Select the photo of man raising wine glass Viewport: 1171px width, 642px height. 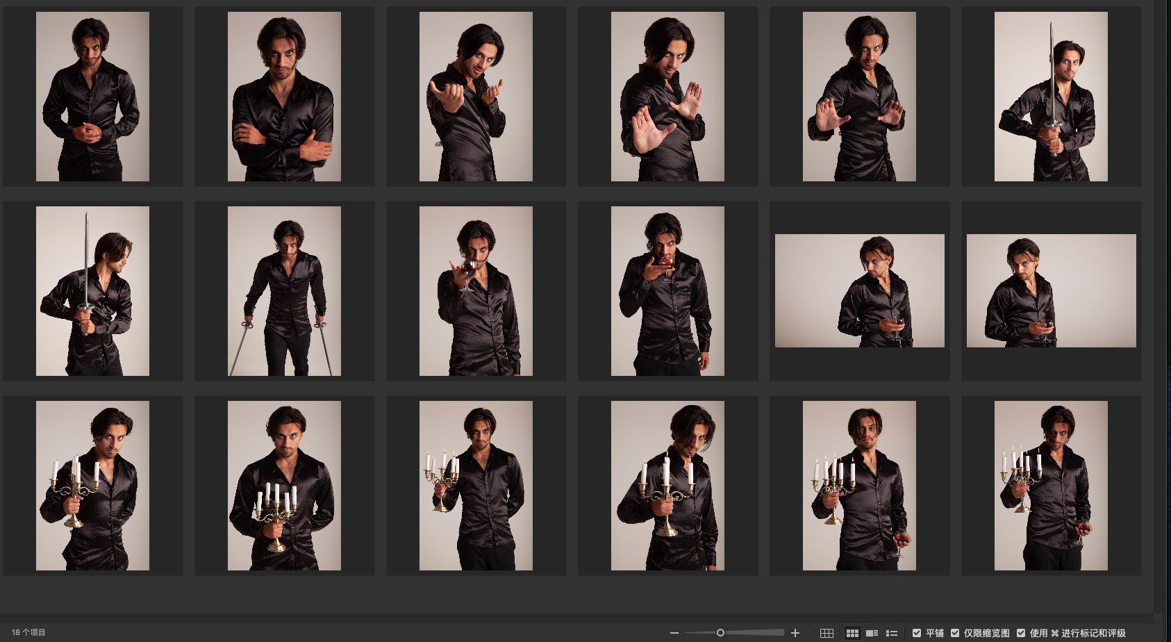click(x=476, y=291)
